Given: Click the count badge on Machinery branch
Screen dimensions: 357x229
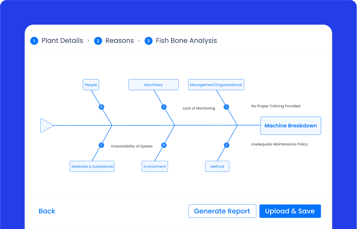Looking at the screenshot, I should [x=164, y=107].
